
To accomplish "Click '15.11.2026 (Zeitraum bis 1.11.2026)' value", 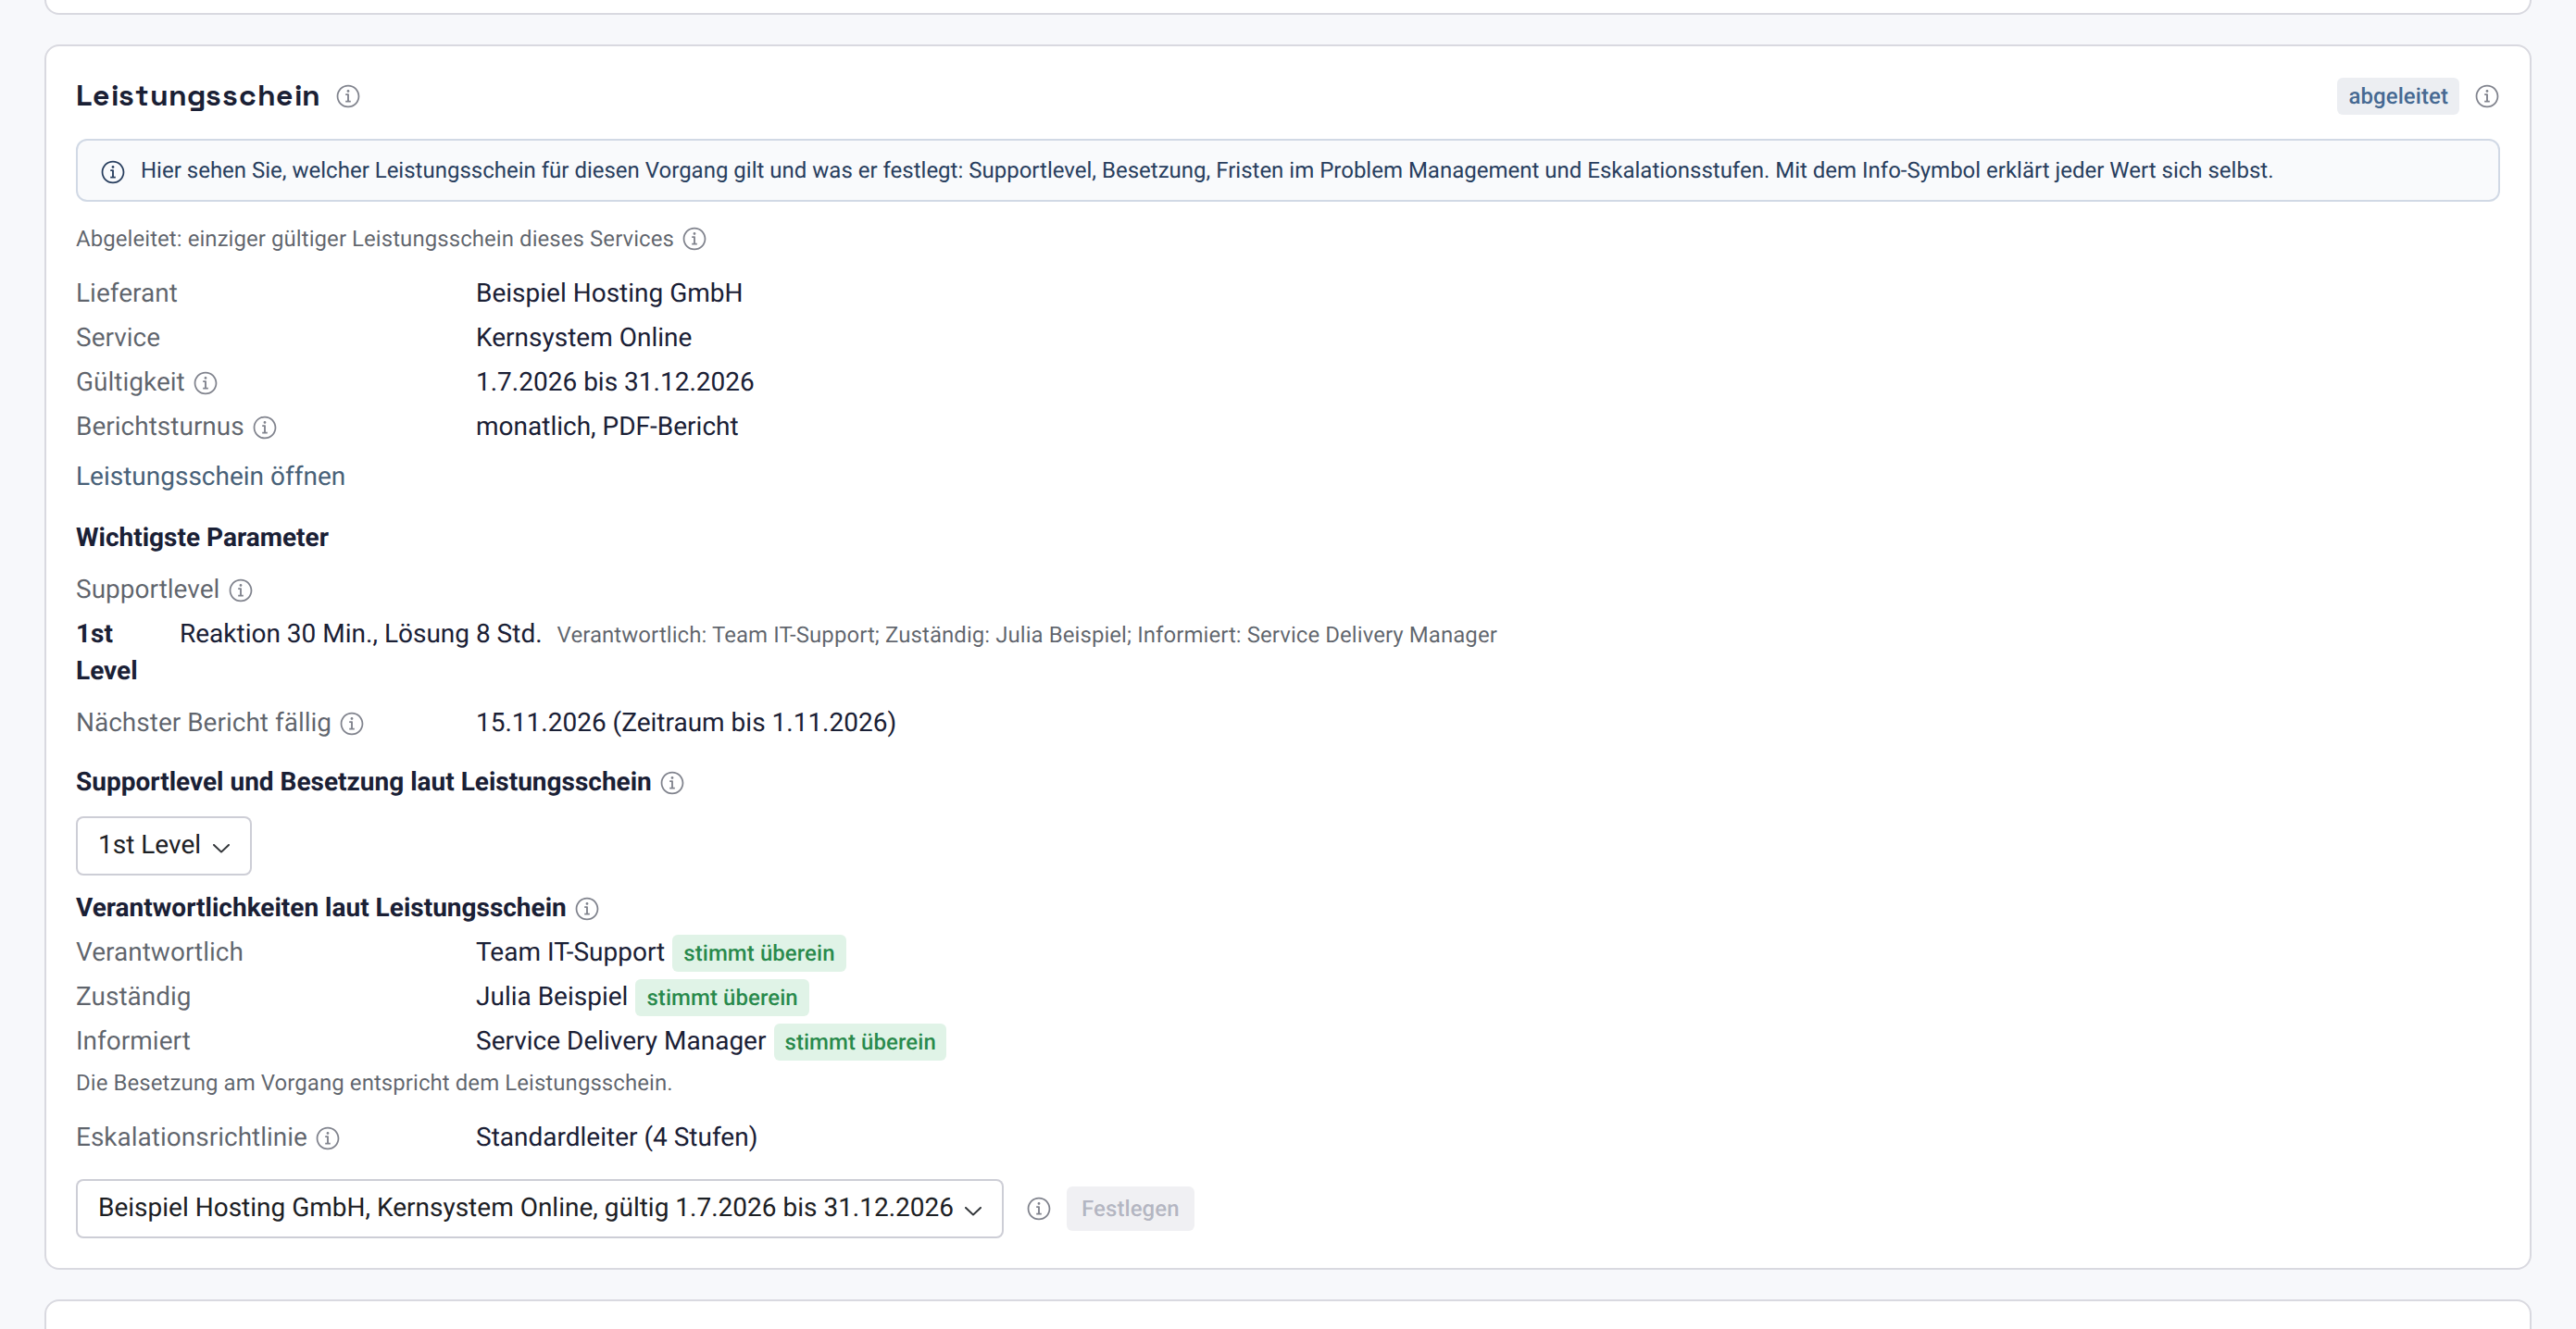I will 686,723.
